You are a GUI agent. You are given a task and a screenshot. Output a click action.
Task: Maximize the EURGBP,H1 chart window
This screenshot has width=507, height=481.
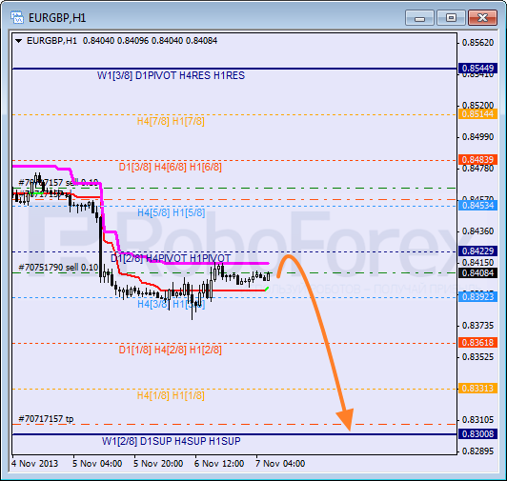pyautogui.click(x=451, y=17)
